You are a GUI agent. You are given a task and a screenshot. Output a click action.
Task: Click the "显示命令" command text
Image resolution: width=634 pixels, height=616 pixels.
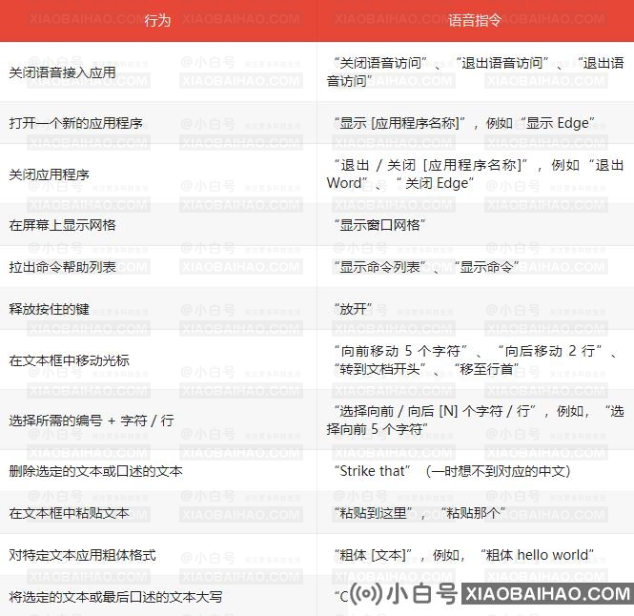pos(486,267)
